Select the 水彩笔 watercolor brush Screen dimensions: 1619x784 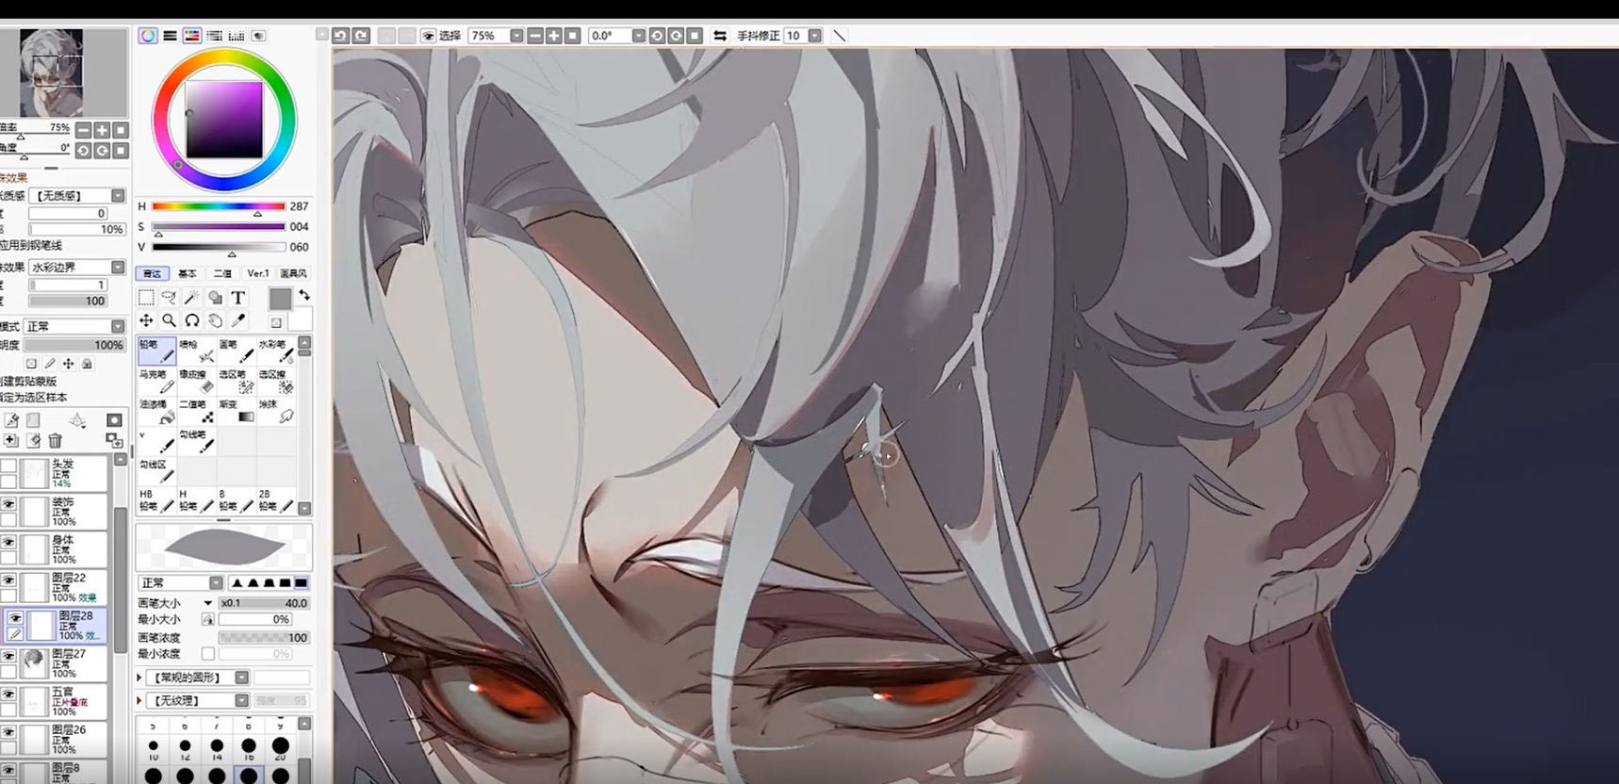tap(275, 351)
